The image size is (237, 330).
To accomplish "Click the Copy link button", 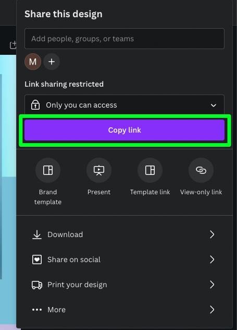I will 124,130.
